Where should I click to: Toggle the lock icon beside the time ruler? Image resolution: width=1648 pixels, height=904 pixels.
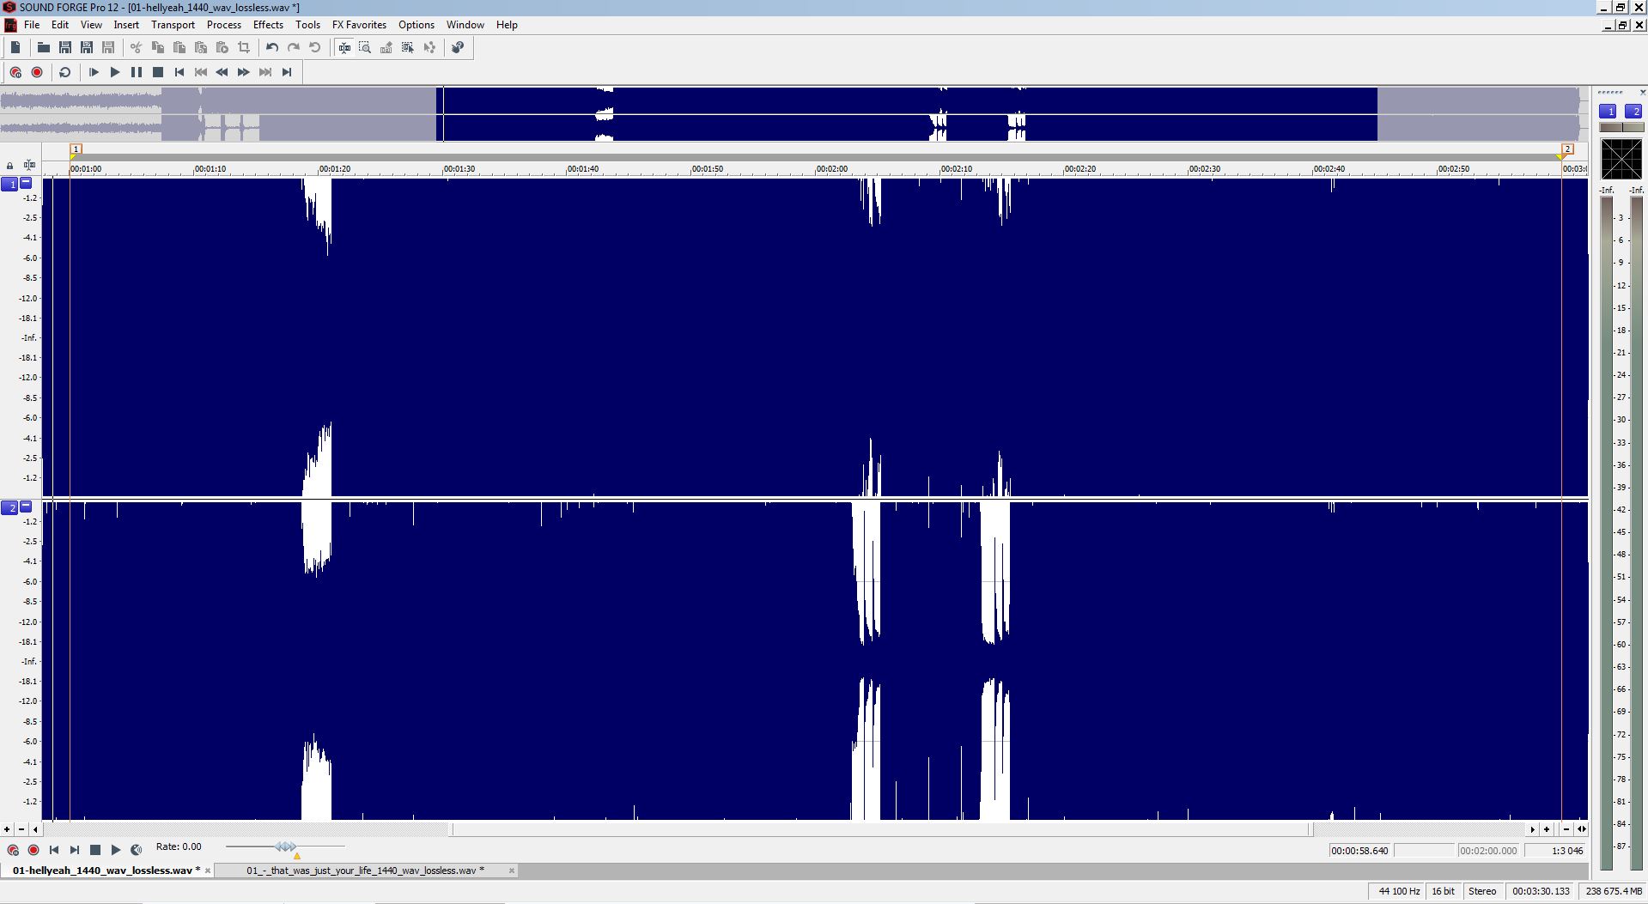tap(9, 165)
